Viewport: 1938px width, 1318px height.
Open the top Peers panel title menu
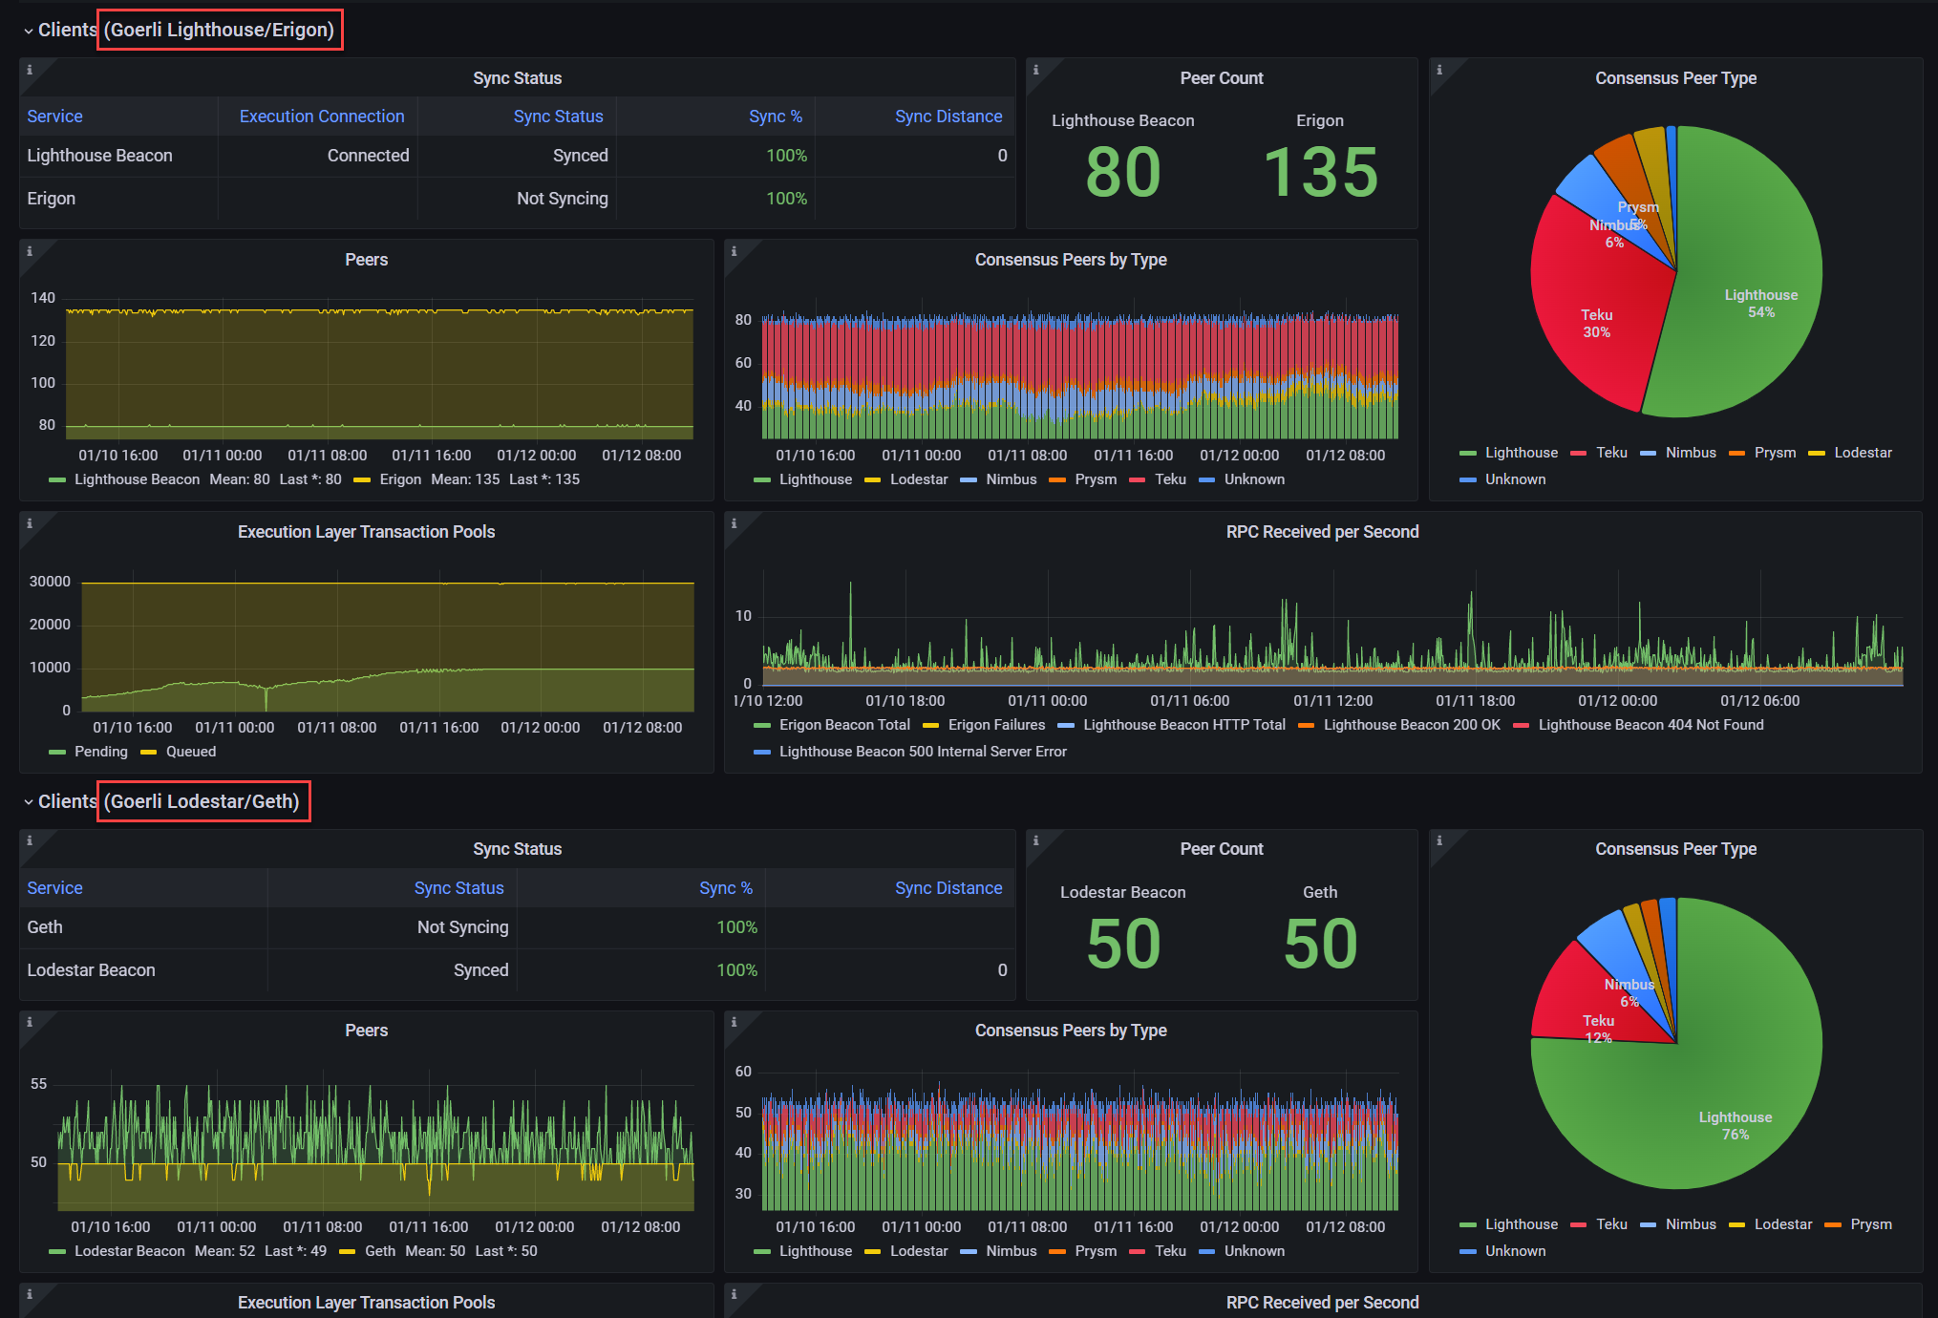(366, 260)
